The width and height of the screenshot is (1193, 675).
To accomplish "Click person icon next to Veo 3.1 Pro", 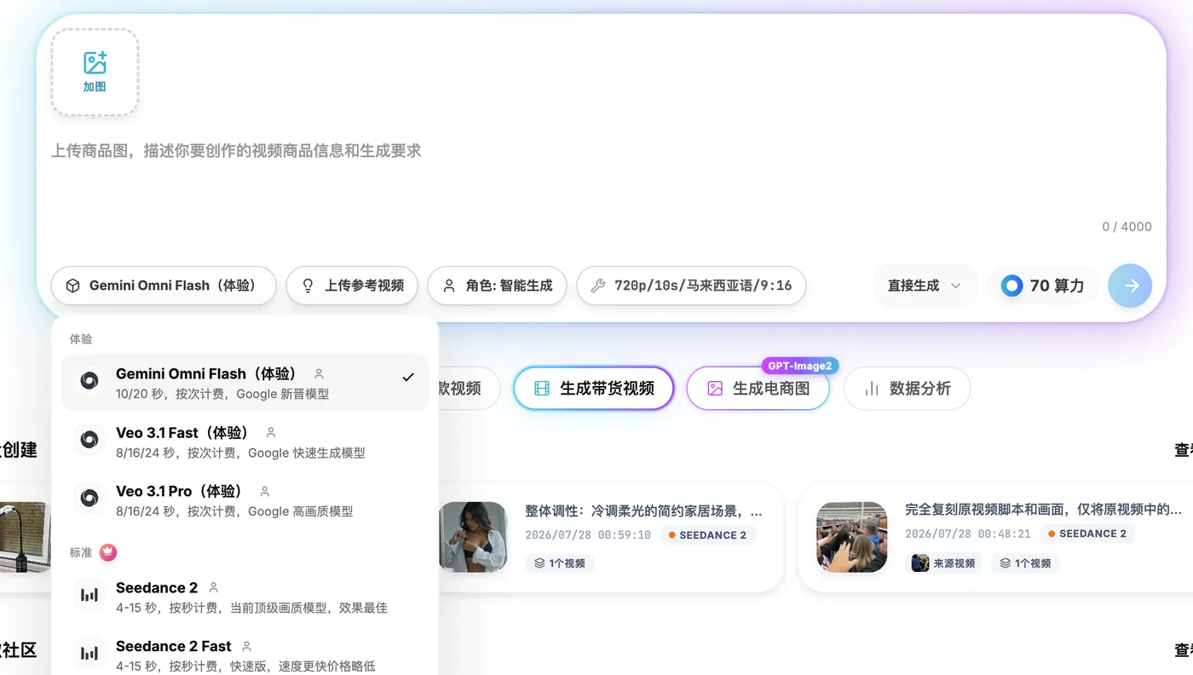I will click(265, 492).
